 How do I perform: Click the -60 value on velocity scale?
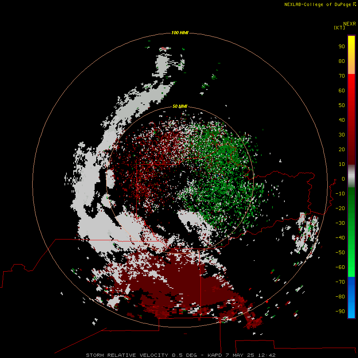(x=340, y=267)
